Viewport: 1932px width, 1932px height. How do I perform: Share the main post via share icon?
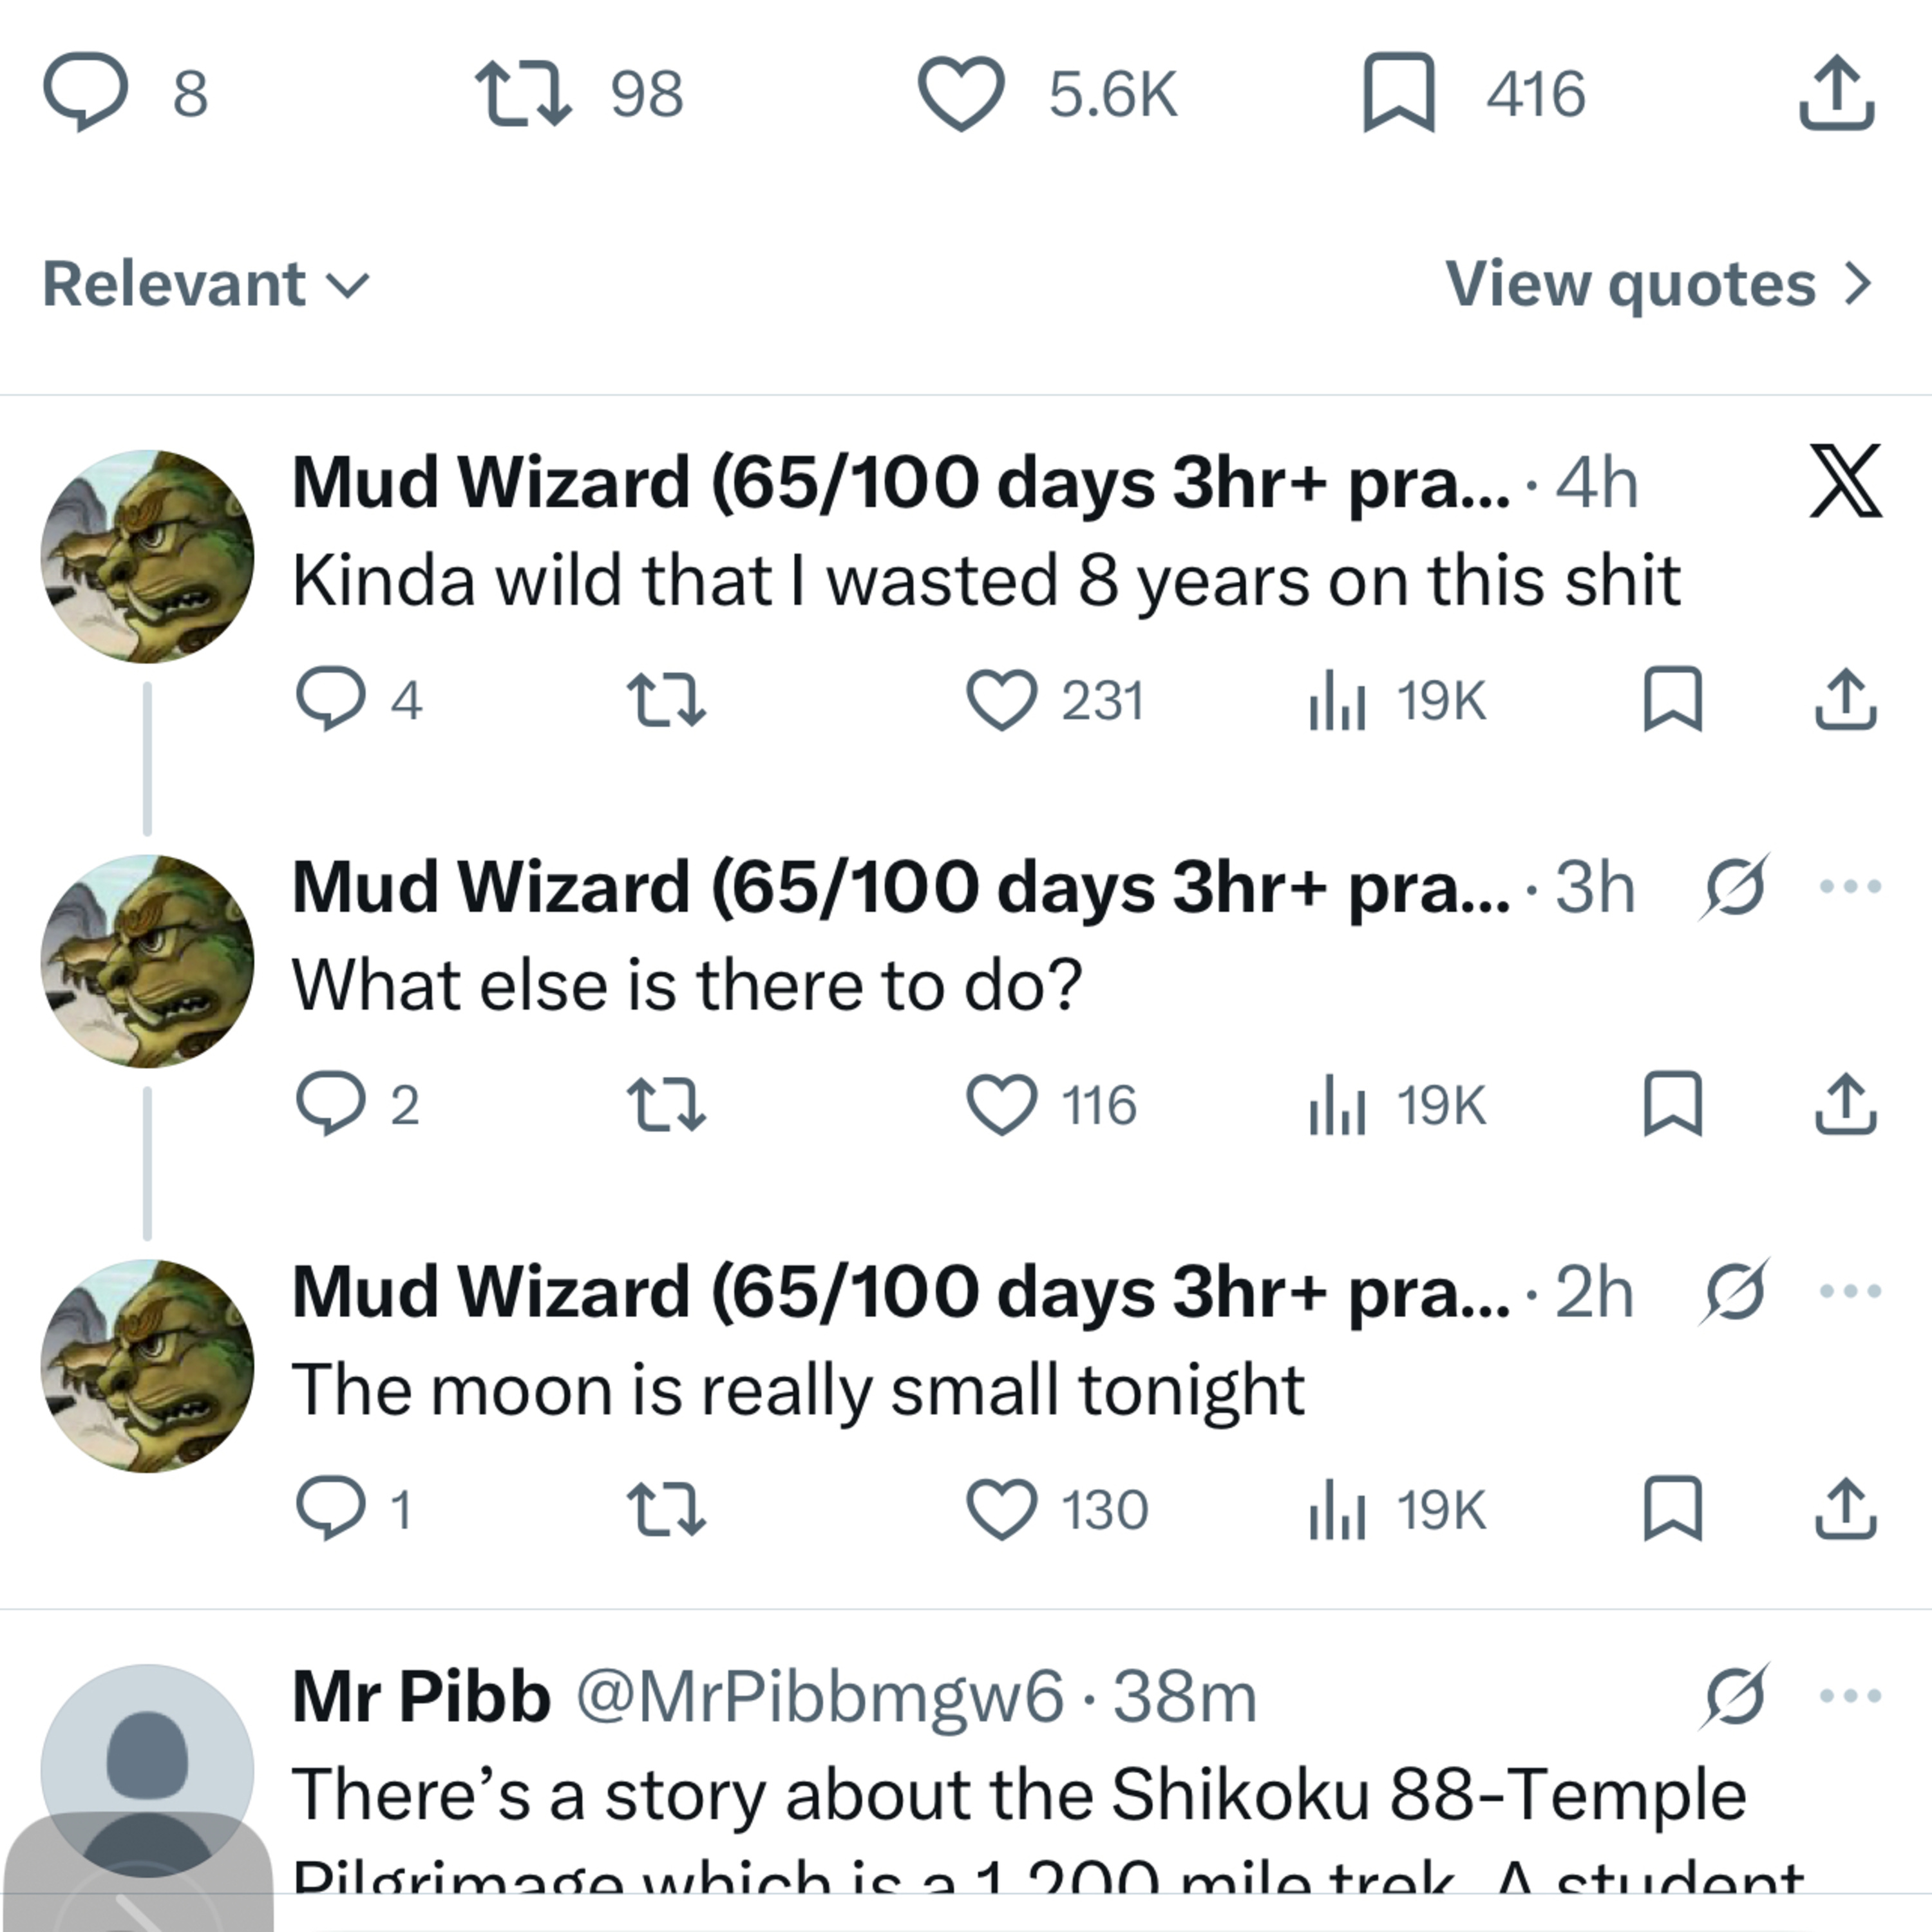tap(1837, 94)
